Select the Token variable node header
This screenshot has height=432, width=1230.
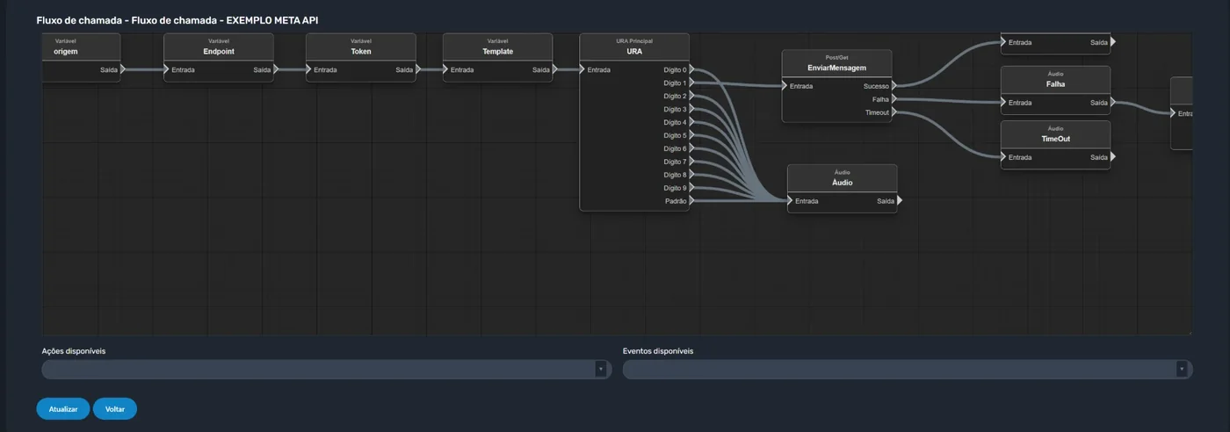point(361,47)
